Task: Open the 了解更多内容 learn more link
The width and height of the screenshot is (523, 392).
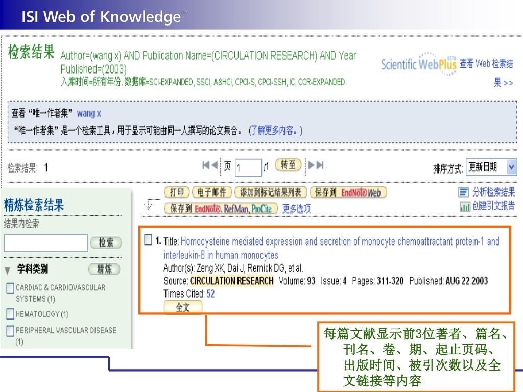Action: click(x=274, y=130)
